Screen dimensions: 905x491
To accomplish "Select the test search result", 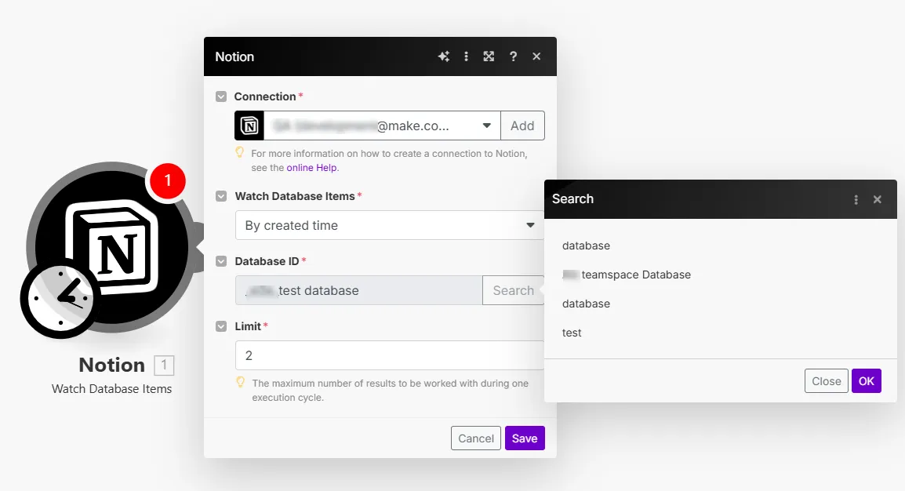I will [x=572, y=333].
